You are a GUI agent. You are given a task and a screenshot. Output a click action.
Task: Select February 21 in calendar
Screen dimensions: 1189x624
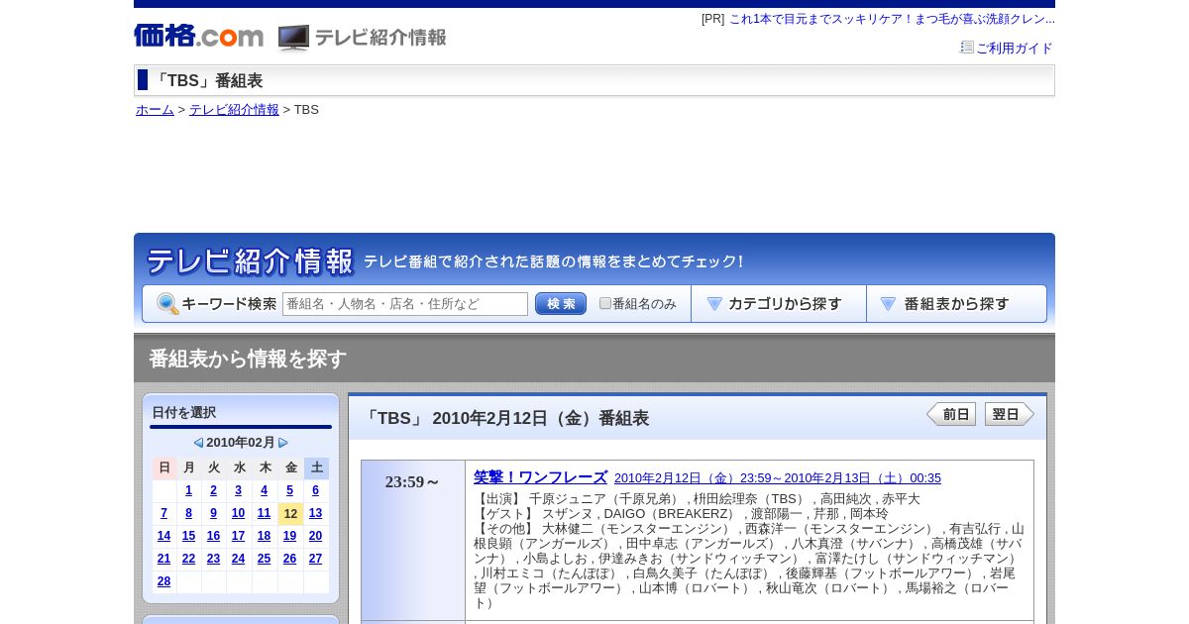coord(164,559)
